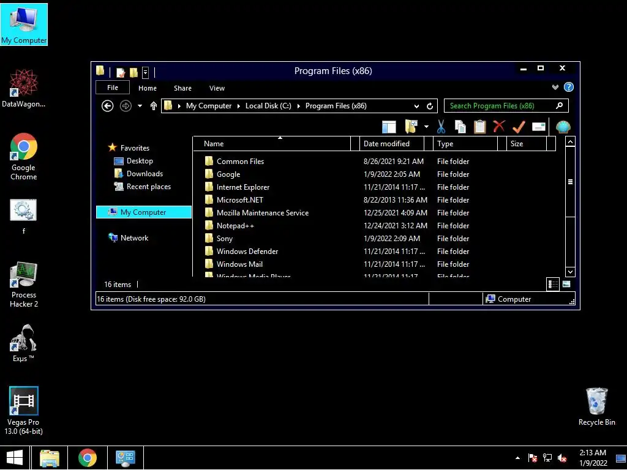Select Recent places in the navigation pane
This screenshot has width=627, height=470.
143,187
